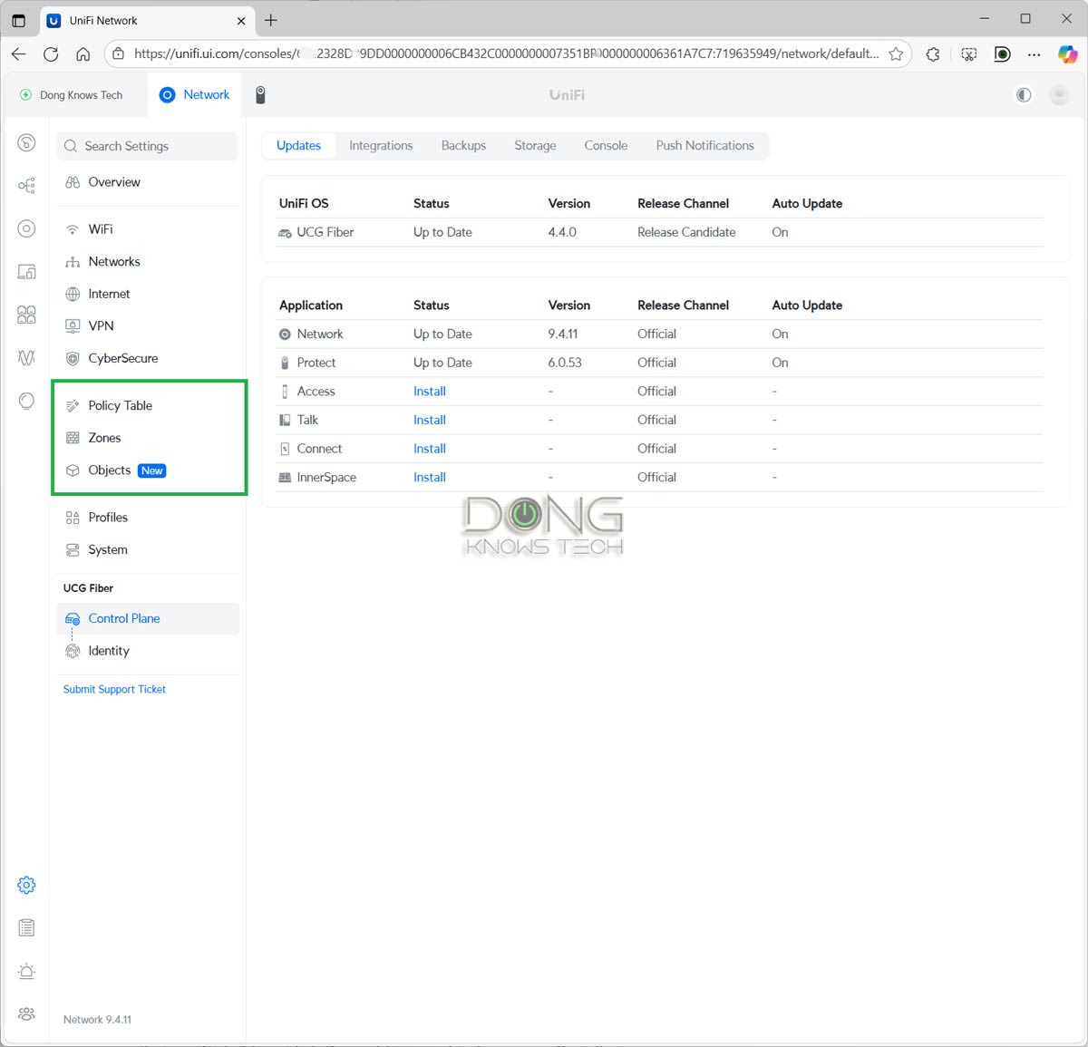Open Objects settings marked New
The image size is (1088, 1047).
coord(148,470)
